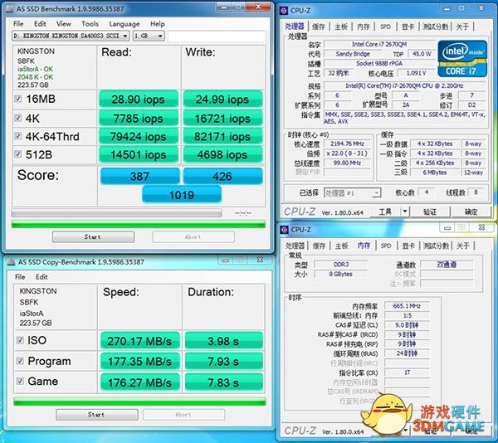
Task: Click the 验证 button in upper CPU-Z
Action: [x=430, y=212]
